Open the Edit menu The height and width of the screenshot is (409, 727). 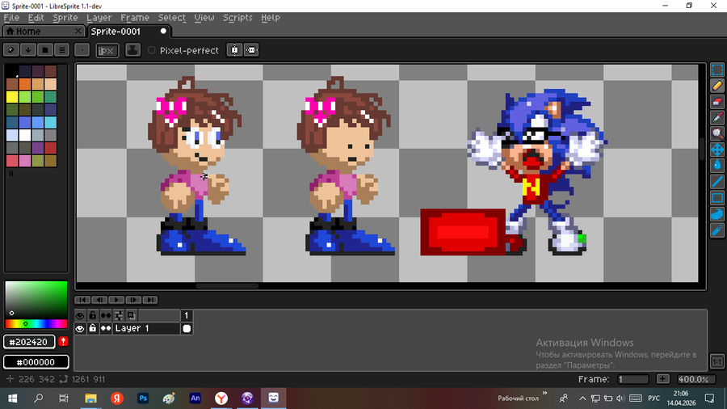click(x=36, y=18)
